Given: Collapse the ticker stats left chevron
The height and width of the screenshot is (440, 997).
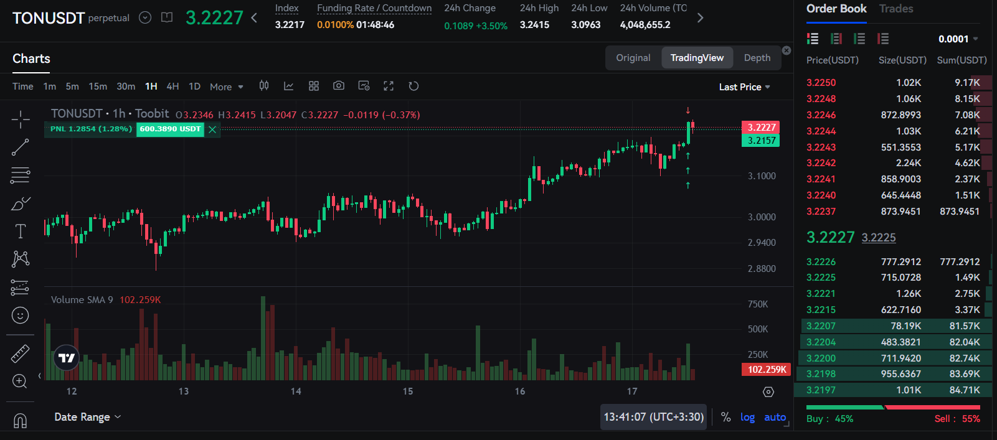Looking at the screenshot, I should point(254,17).
